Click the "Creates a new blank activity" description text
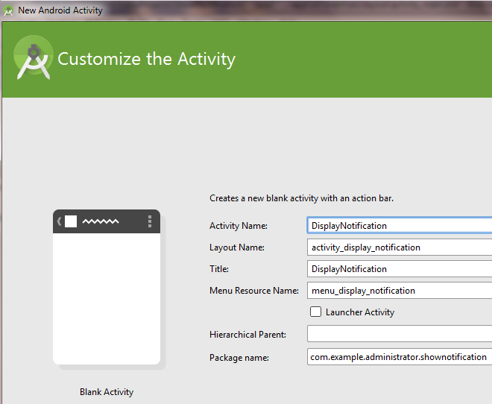492x404 pixels. coord(301,199)
